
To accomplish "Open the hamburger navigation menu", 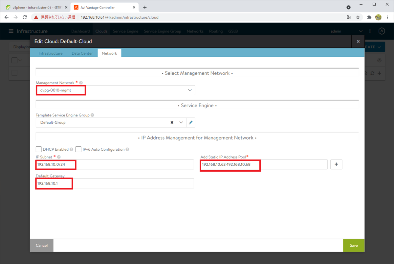I will (x=11, y=31).
